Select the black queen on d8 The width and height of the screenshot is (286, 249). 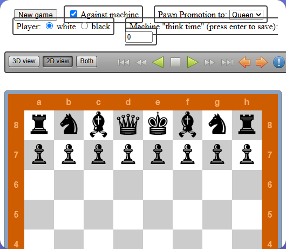point(128,125)
